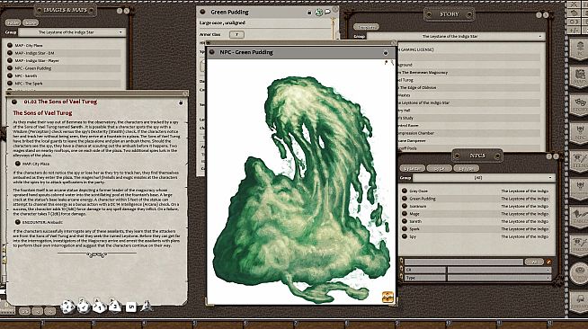Viewport: 588px width, 329px height.
Task: Click the Images & Maps window help button
Action: (120, 11)
